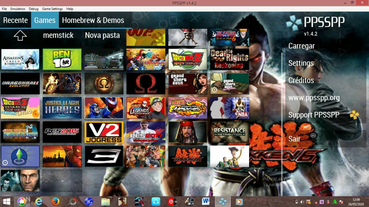Viewport: 369px width, 207px height.
Task: Open the golden Omega emblem game tile
Action: pyautogui.click(x=104, y=83)
